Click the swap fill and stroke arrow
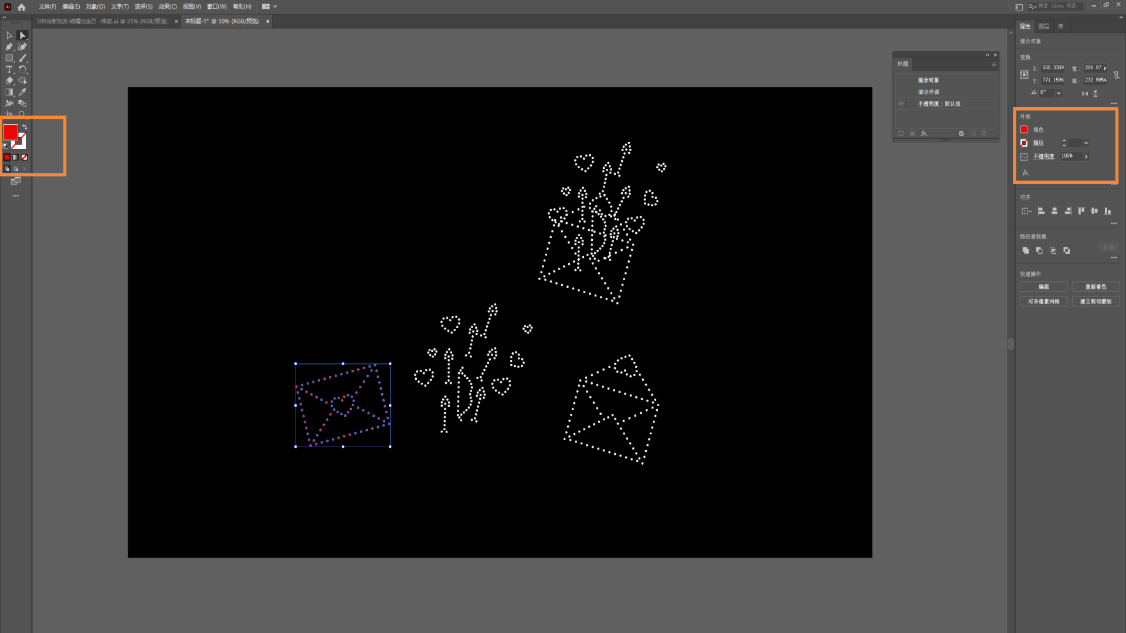Viewport: 1126px width, 633px height. point(25,127)
